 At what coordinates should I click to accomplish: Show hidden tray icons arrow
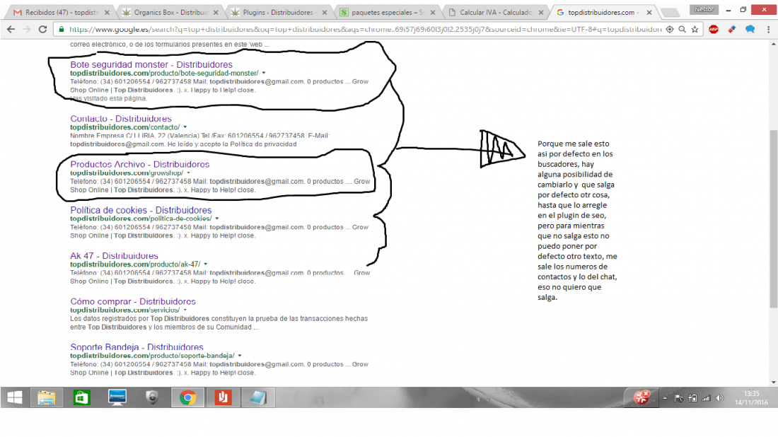pos(665,398)
